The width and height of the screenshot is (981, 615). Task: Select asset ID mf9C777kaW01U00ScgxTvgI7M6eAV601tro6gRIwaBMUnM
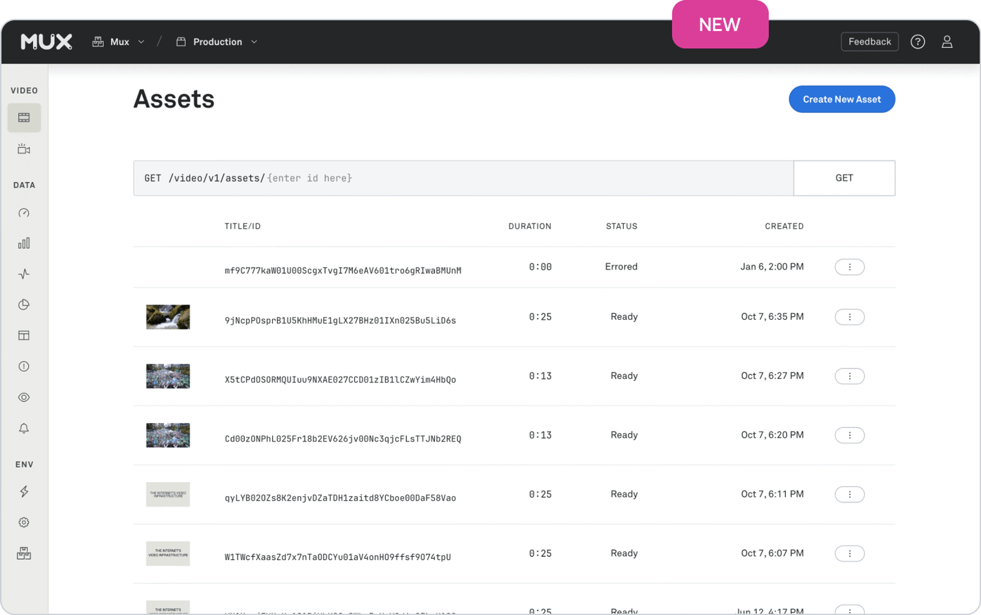343,271
